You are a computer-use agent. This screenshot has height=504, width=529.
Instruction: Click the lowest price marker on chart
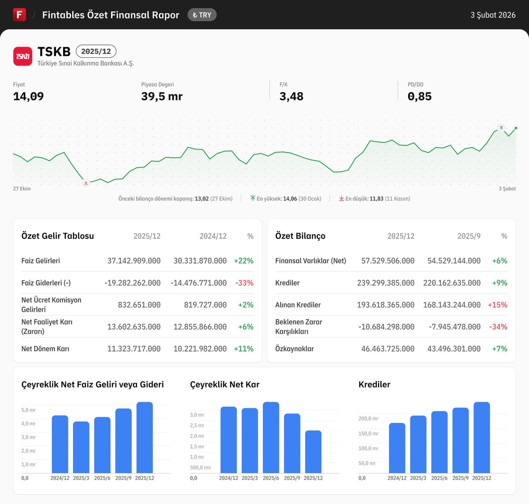(x=86, y=182)
